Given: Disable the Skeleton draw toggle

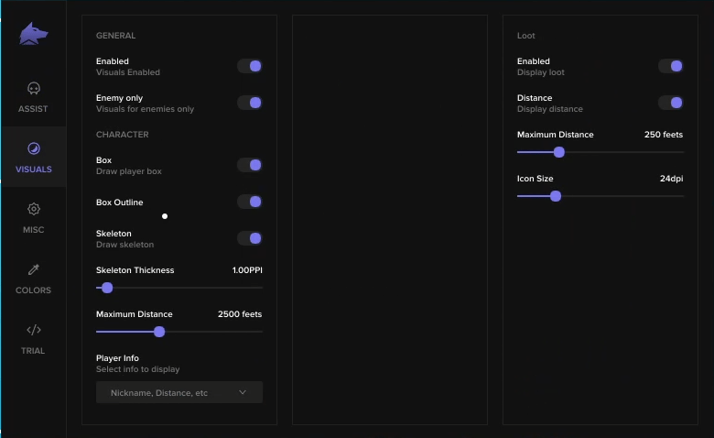Looking at the screenshot, I should click(x=250, y=238).
